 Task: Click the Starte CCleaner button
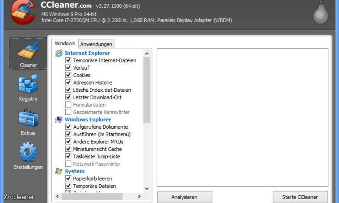[300, 197]
